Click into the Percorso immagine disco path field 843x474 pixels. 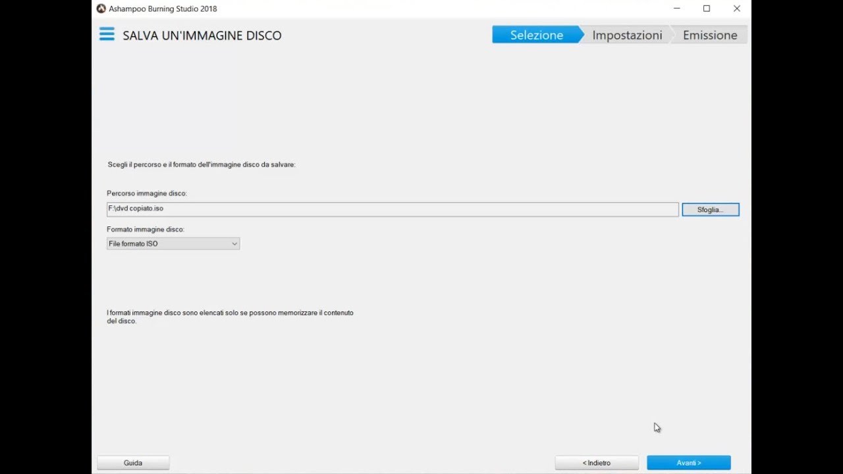393,209
